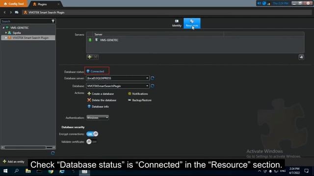
Task: Open the Windows Start menu
Action: pos(5,171)
